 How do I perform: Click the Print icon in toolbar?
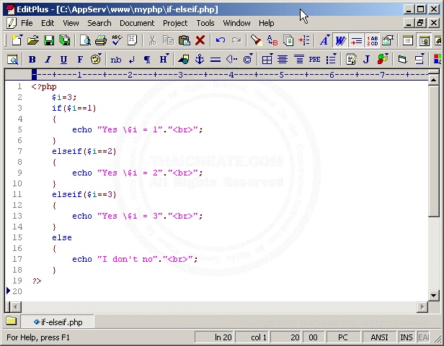[x=101, y=41]
